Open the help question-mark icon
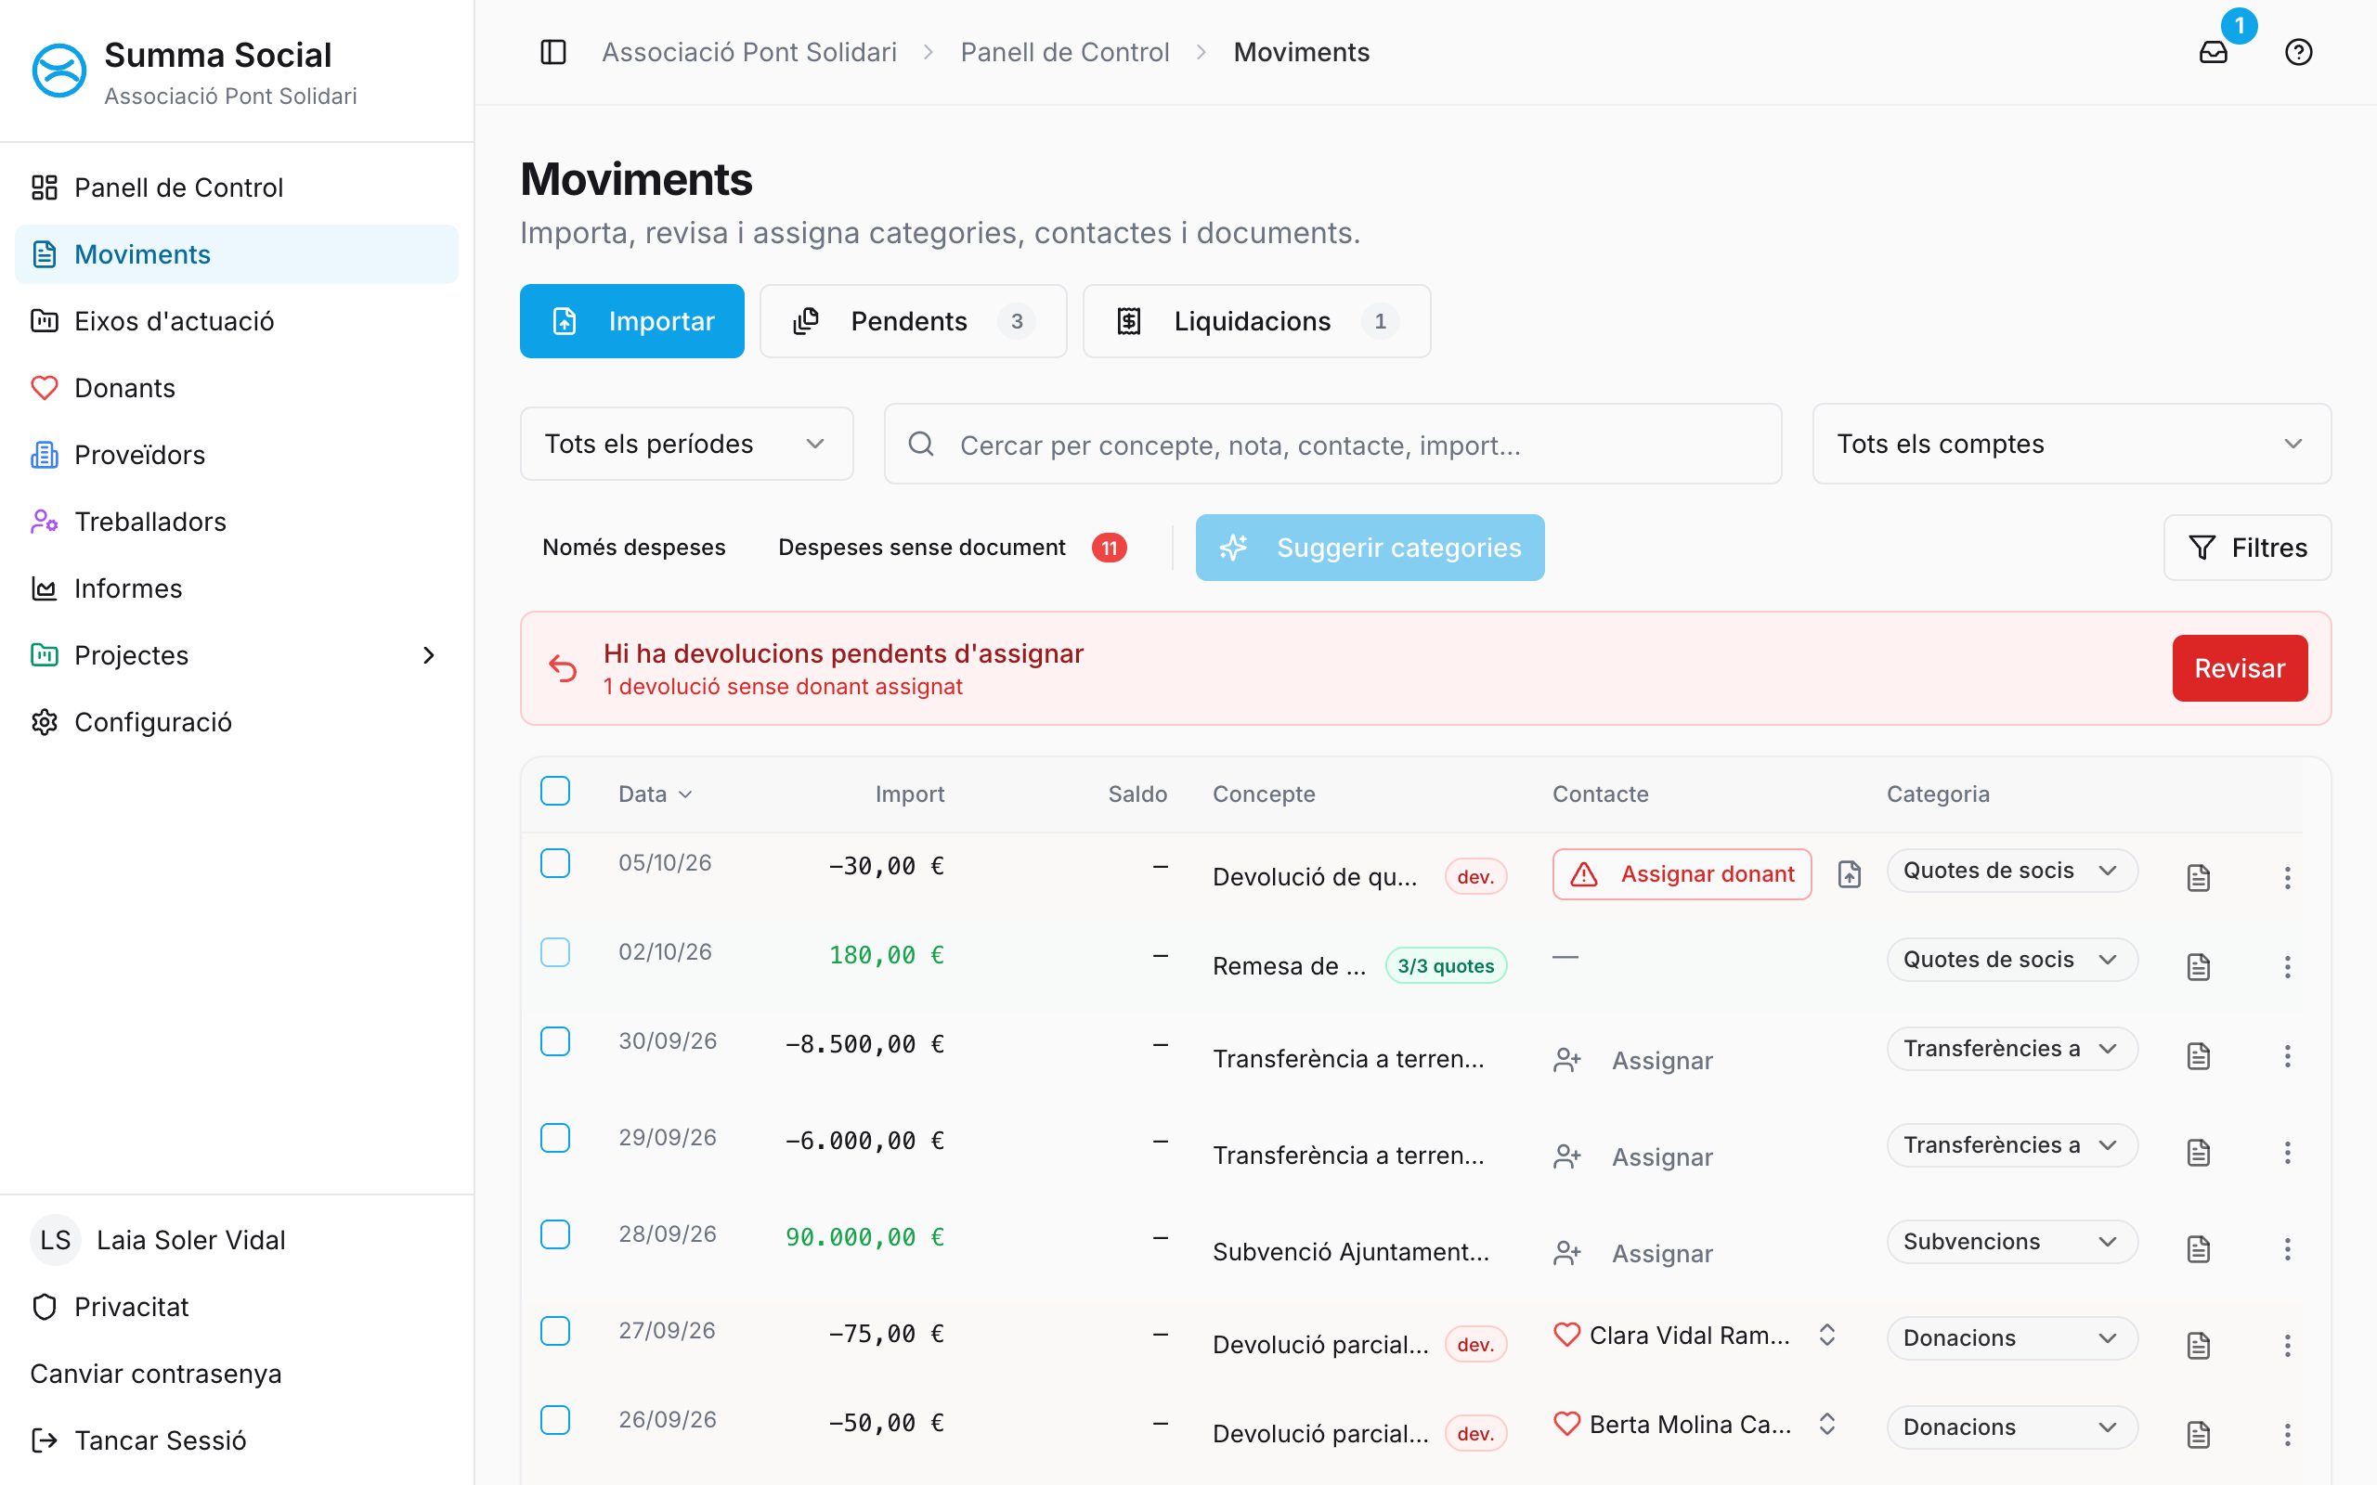Screen dimensions: 2377x1485 [x=2298, y=52]
